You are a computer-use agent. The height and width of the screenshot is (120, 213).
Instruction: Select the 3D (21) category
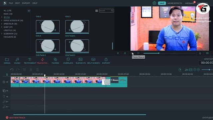pos(7,17)
